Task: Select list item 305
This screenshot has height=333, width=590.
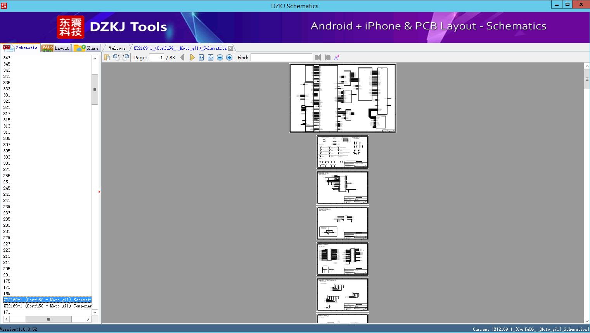Action: (x=7, y=151)
